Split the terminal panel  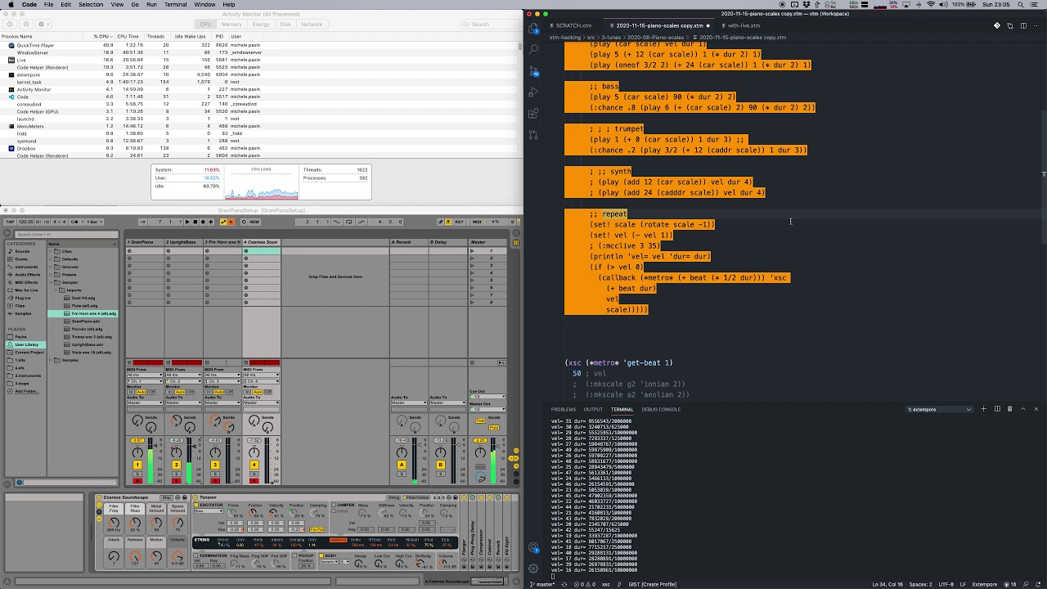[x=997, y=409]
